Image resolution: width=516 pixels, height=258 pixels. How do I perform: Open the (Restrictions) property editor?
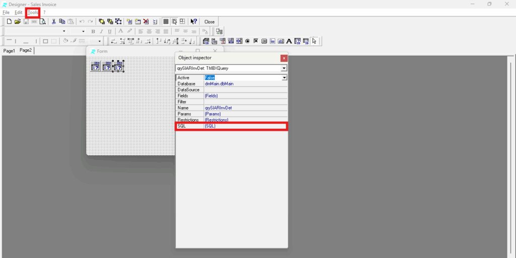(x=245, y=120)
